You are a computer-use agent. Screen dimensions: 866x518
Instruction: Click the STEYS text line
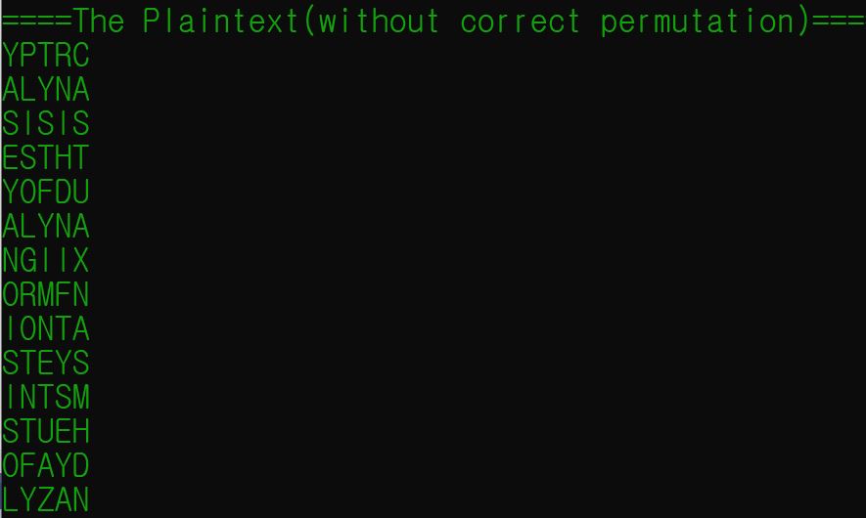(x=46, y=363)
